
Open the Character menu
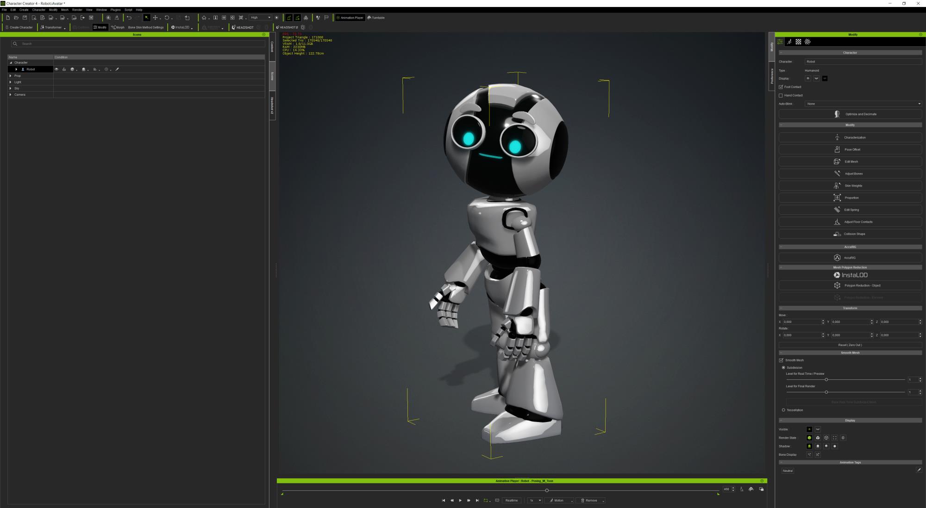(x=38, y=10)
